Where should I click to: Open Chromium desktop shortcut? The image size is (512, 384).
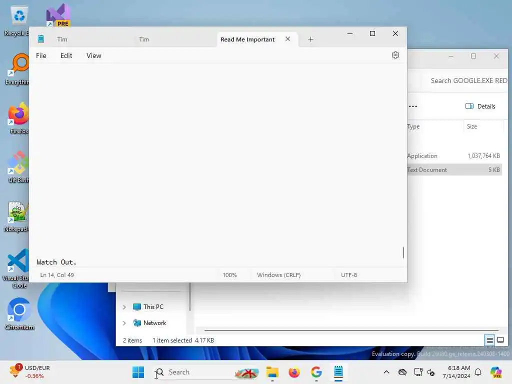click(19, 314)
